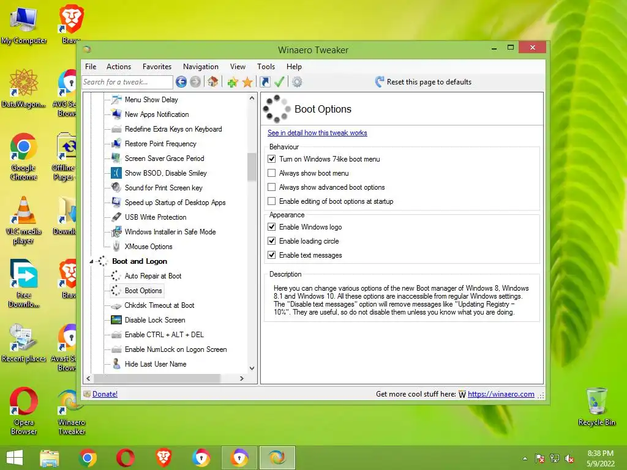
Task: Open the Tools menu
Action: pos(266,67)
